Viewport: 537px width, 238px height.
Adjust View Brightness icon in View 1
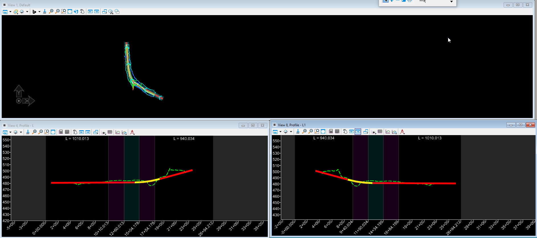point(22,12)
